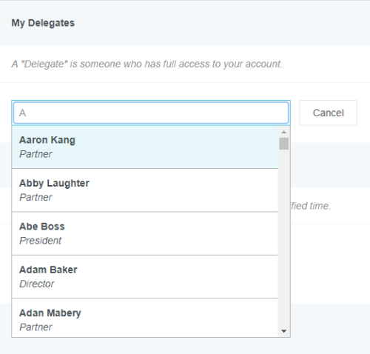This screenshot has width=370, height=354.
Task: Pick Abe Boss from the dropdown list
Action: (145, 233)
